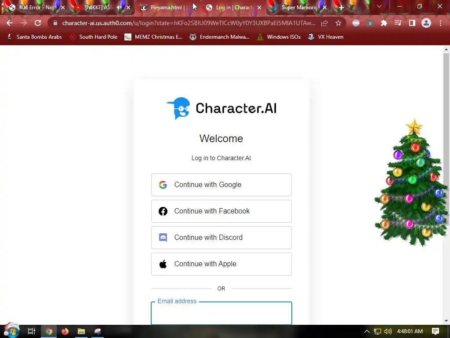The width and height of the screenshot is (450, 338).
Task: Continue with Discord
Action: coord(221,238)
